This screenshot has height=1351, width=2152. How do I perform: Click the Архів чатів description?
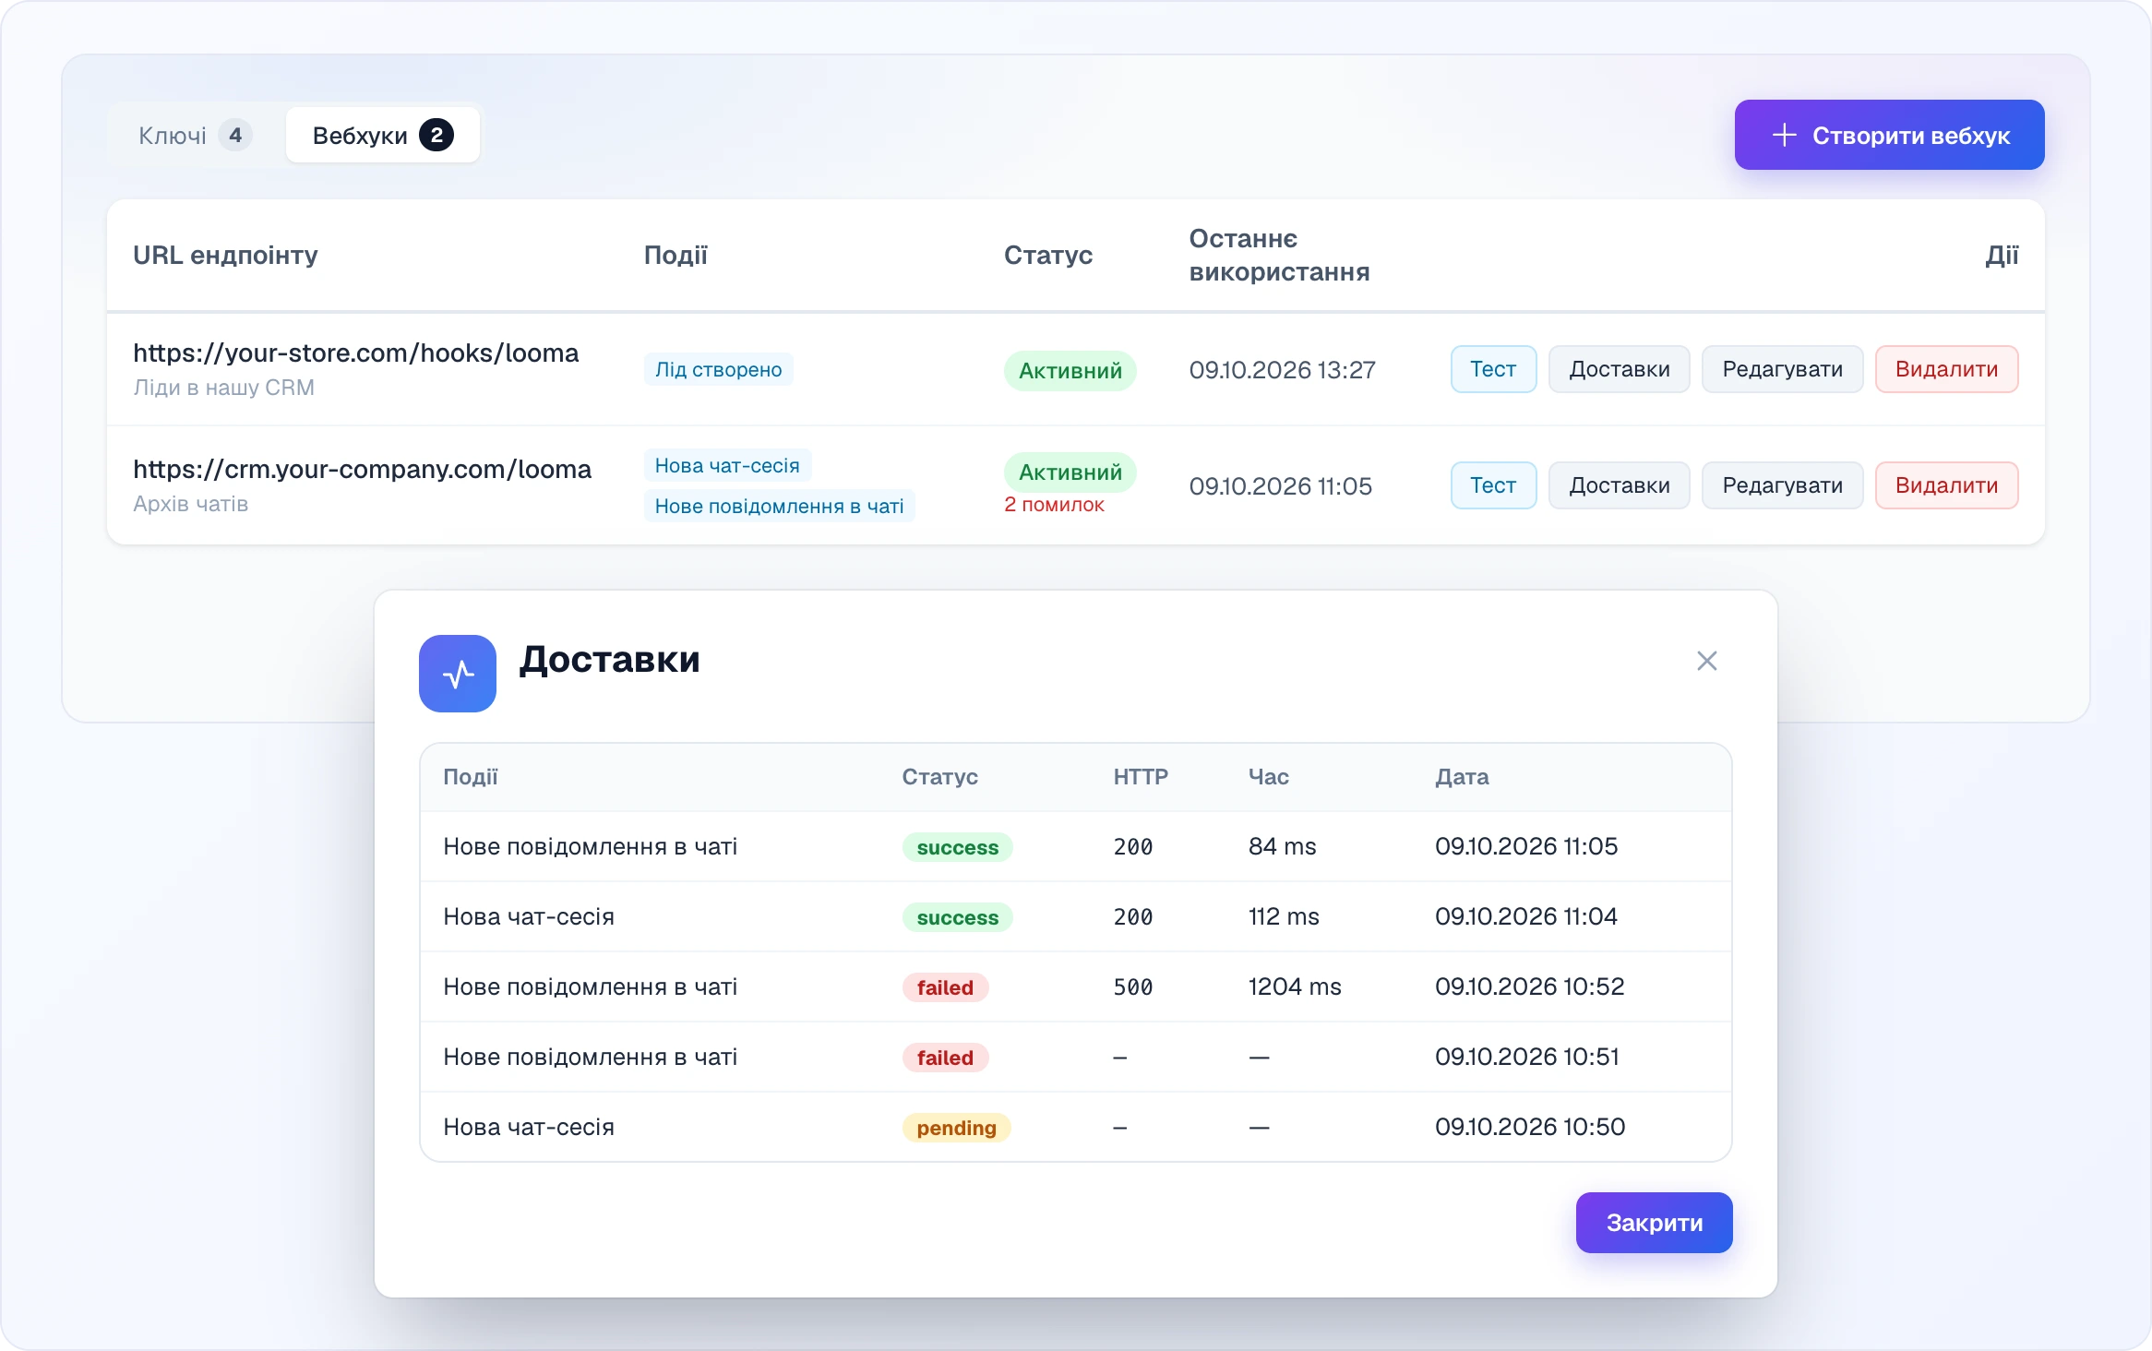click(x=190, y=504)
